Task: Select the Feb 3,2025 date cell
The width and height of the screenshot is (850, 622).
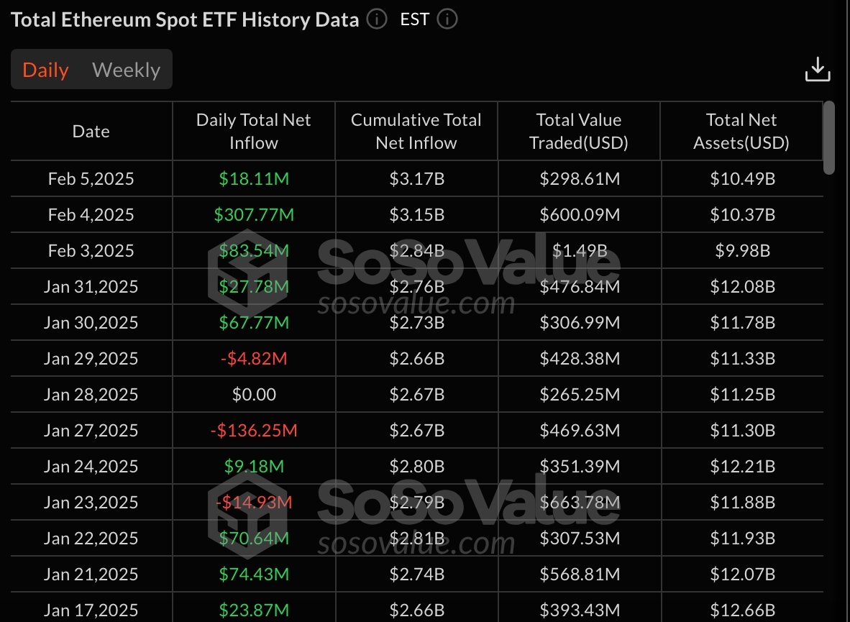Action: pos(91,250)
